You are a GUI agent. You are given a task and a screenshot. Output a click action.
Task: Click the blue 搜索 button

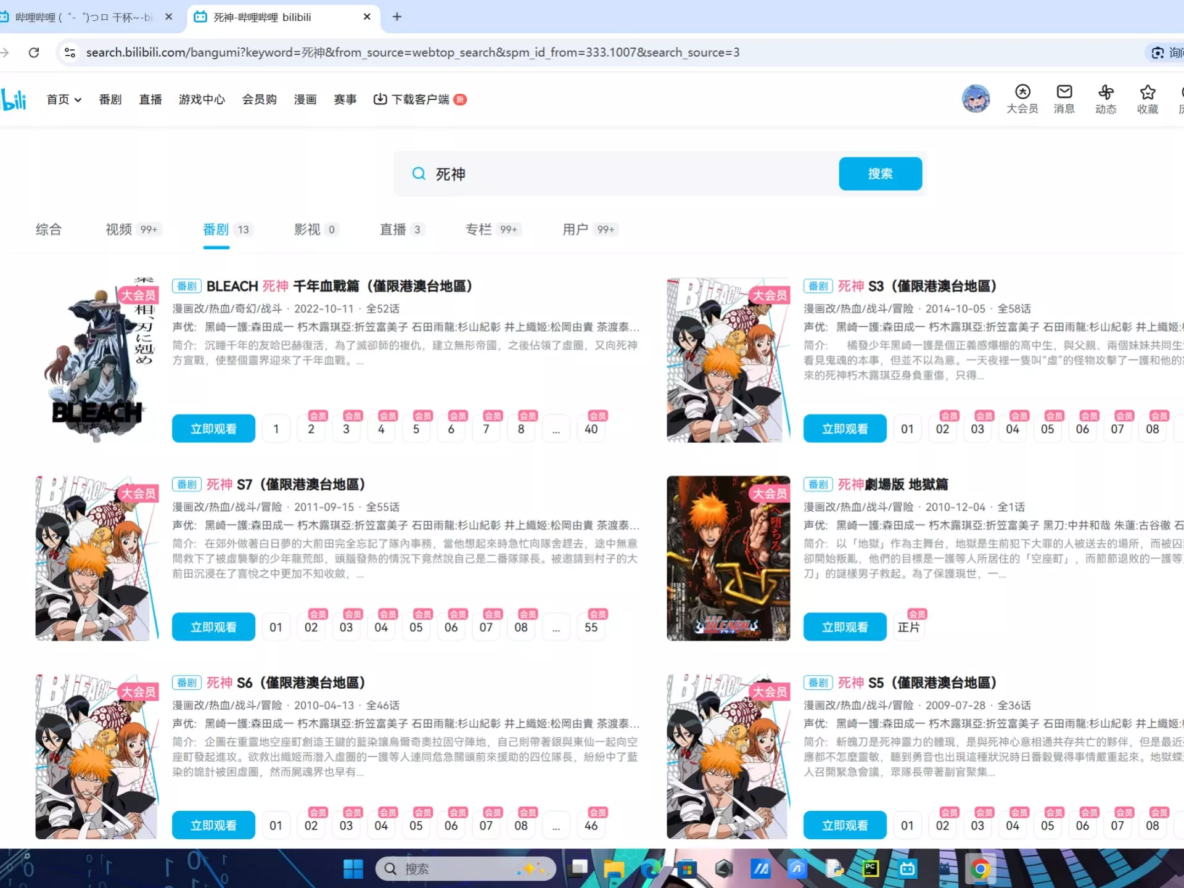tap(880, 174)
